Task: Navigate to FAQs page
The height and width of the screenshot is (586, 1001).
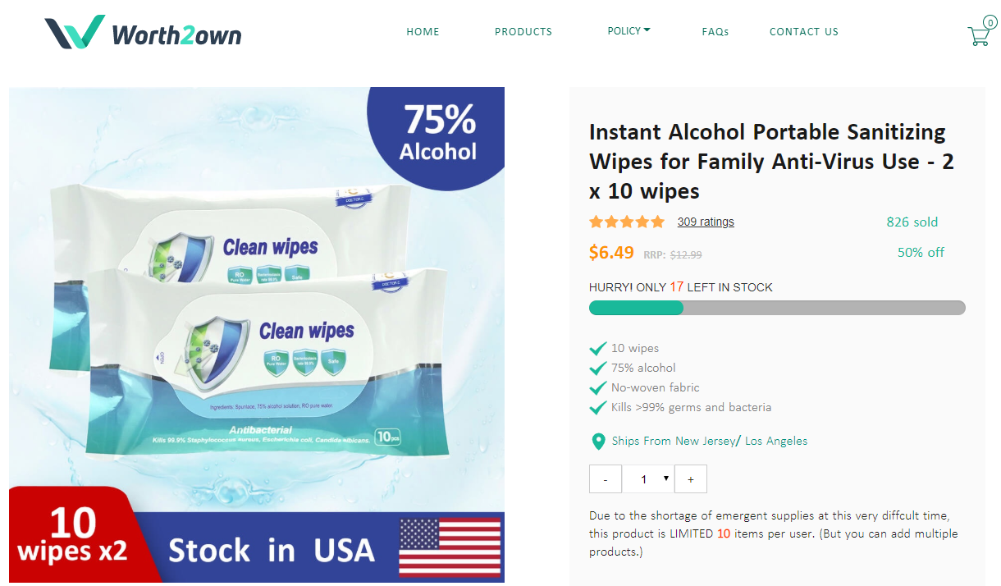Action: 715,32
